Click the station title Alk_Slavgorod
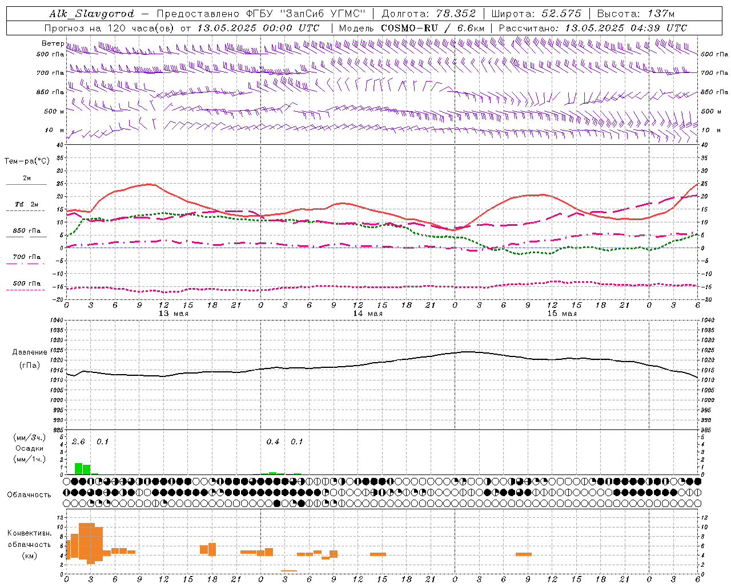This screenshot has height=584, width=731. [92, 14]
